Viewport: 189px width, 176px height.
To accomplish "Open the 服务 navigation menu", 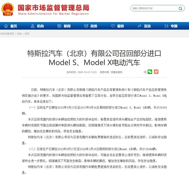I will coord(118,26).
